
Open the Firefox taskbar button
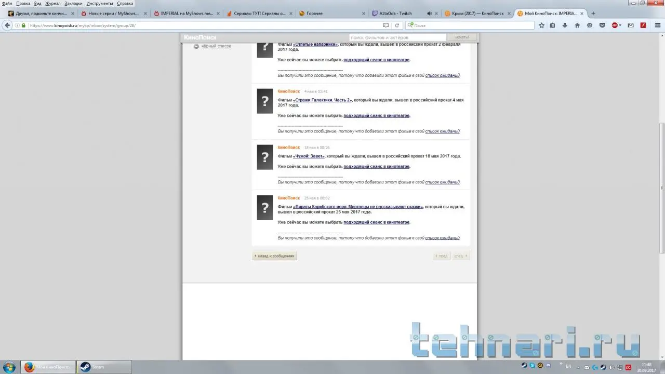point(49,367)
